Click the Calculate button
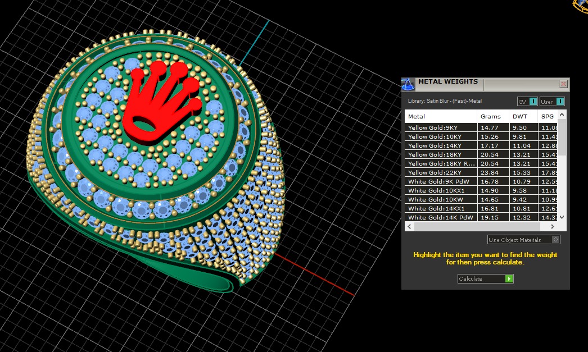588x352 pixels. (x=485, y=278)
